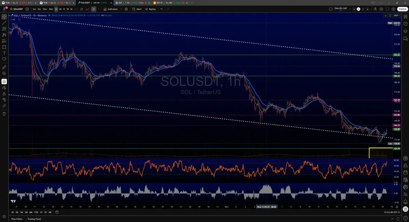Set range to 1D
This screenshot has width=409, height=222.
[13, 212]
